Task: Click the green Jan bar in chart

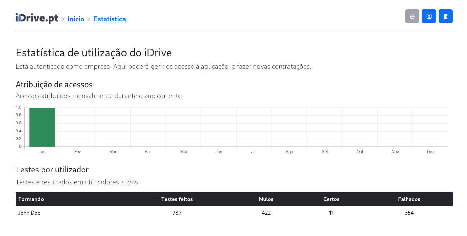Action: [42, 127]
